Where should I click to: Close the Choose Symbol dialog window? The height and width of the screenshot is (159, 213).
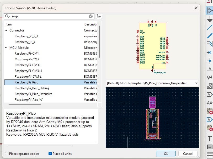196,8
